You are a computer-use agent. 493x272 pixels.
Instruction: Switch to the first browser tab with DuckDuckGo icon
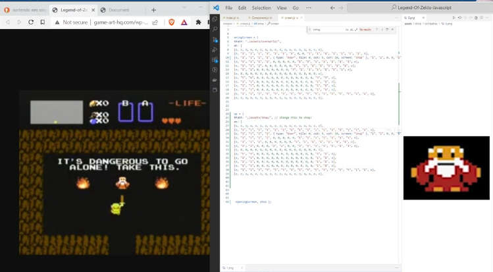click(x=25, y=10)
